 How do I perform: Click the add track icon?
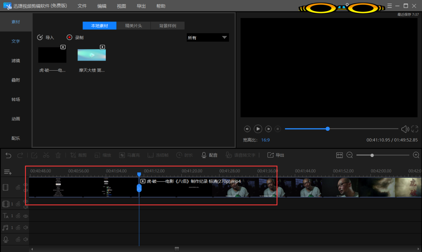tap(8, 172)
